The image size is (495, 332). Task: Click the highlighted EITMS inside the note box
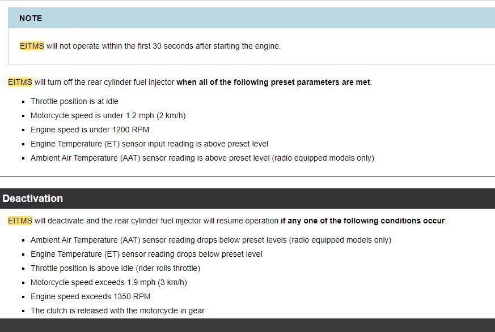point(32,46)
